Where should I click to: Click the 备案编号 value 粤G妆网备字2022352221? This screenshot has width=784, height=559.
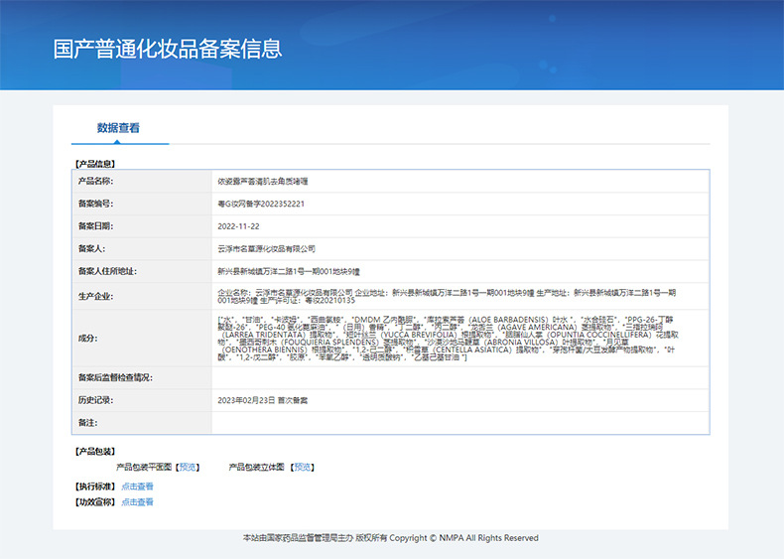(261, 204)
